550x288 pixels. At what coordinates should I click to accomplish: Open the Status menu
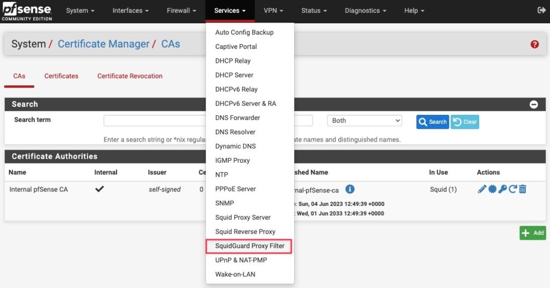[x=314, y=11]
